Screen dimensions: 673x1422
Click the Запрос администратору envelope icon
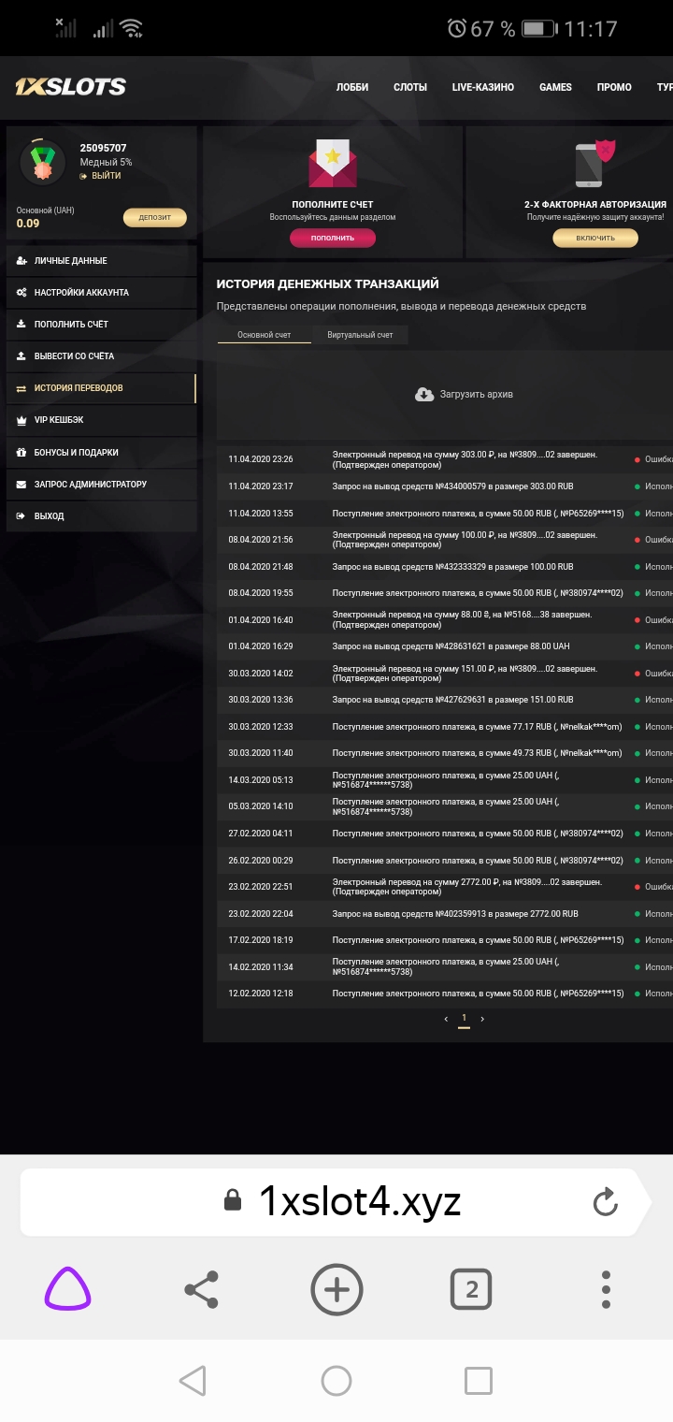pos(21,485)
